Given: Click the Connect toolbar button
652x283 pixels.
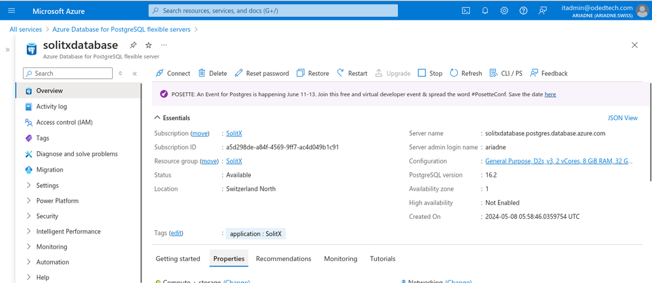Looking at the screenshot, I should tap(173, 73).
